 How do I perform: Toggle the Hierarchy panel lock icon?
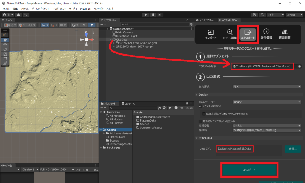187,20
